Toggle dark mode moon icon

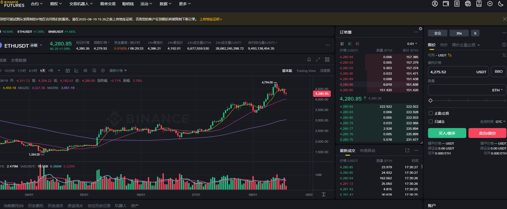click(501, 4)
